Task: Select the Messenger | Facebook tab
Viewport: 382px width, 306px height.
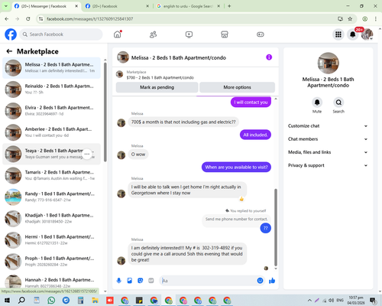Action: tap(46, 6)
